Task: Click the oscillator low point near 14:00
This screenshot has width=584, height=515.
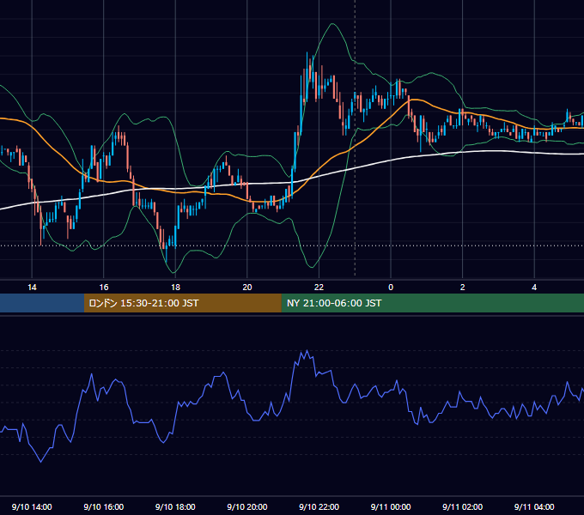Action: [41, 462]
